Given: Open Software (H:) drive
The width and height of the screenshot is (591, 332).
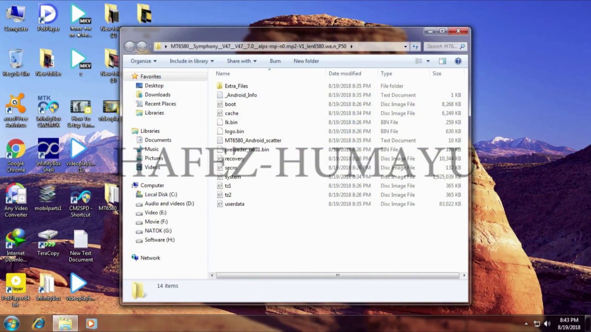Looking at the screenshot, I should pos(159,240).
